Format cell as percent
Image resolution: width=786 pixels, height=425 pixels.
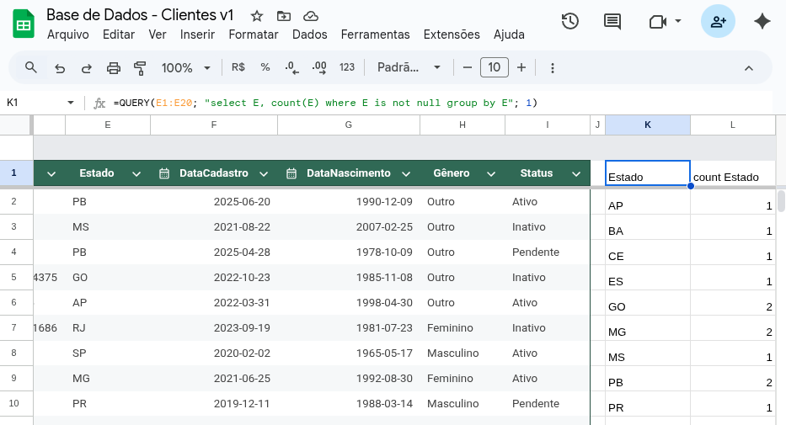click(265, 67)
